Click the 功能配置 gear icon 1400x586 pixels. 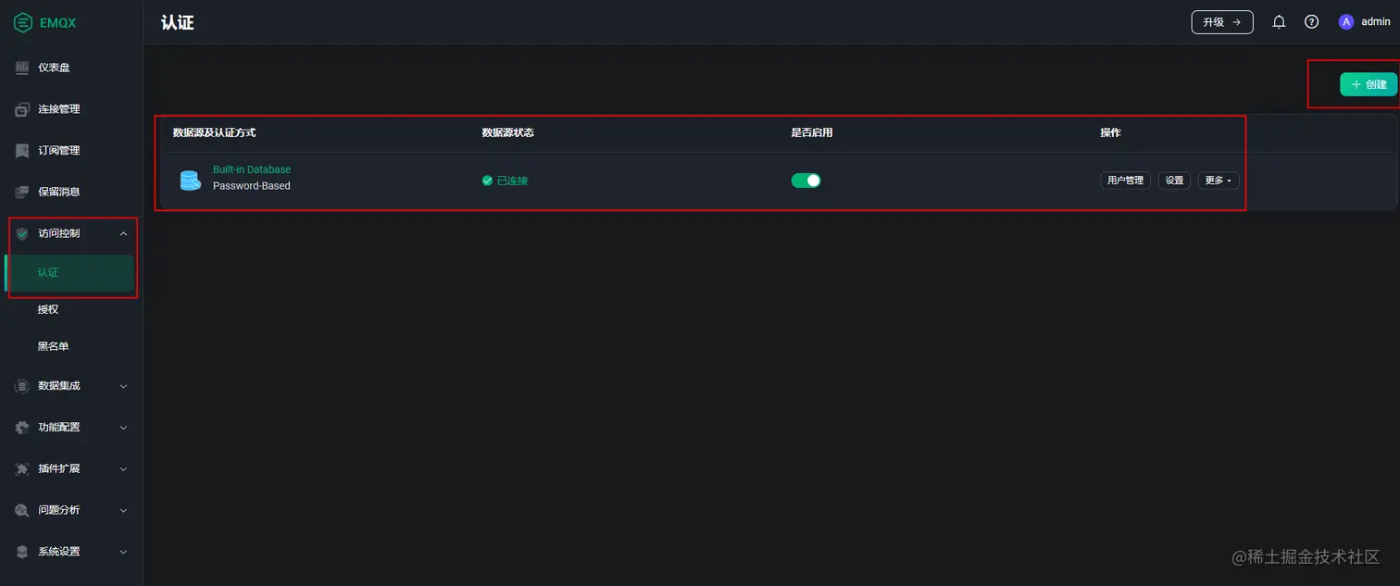pyautogui.click(x=22, y=428)
